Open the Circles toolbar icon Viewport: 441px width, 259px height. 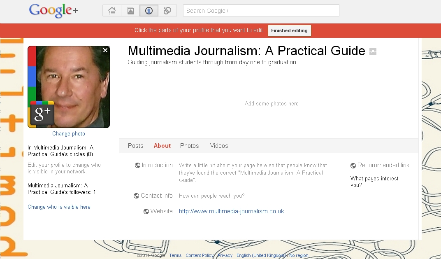pyautogui.click(x=167, y=11)
